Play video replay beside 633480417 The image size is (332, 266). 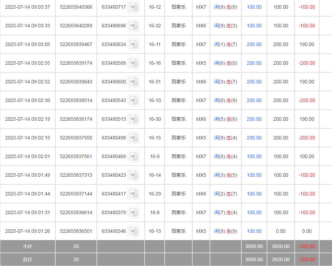pyautogui.click(x=133, y=194)
